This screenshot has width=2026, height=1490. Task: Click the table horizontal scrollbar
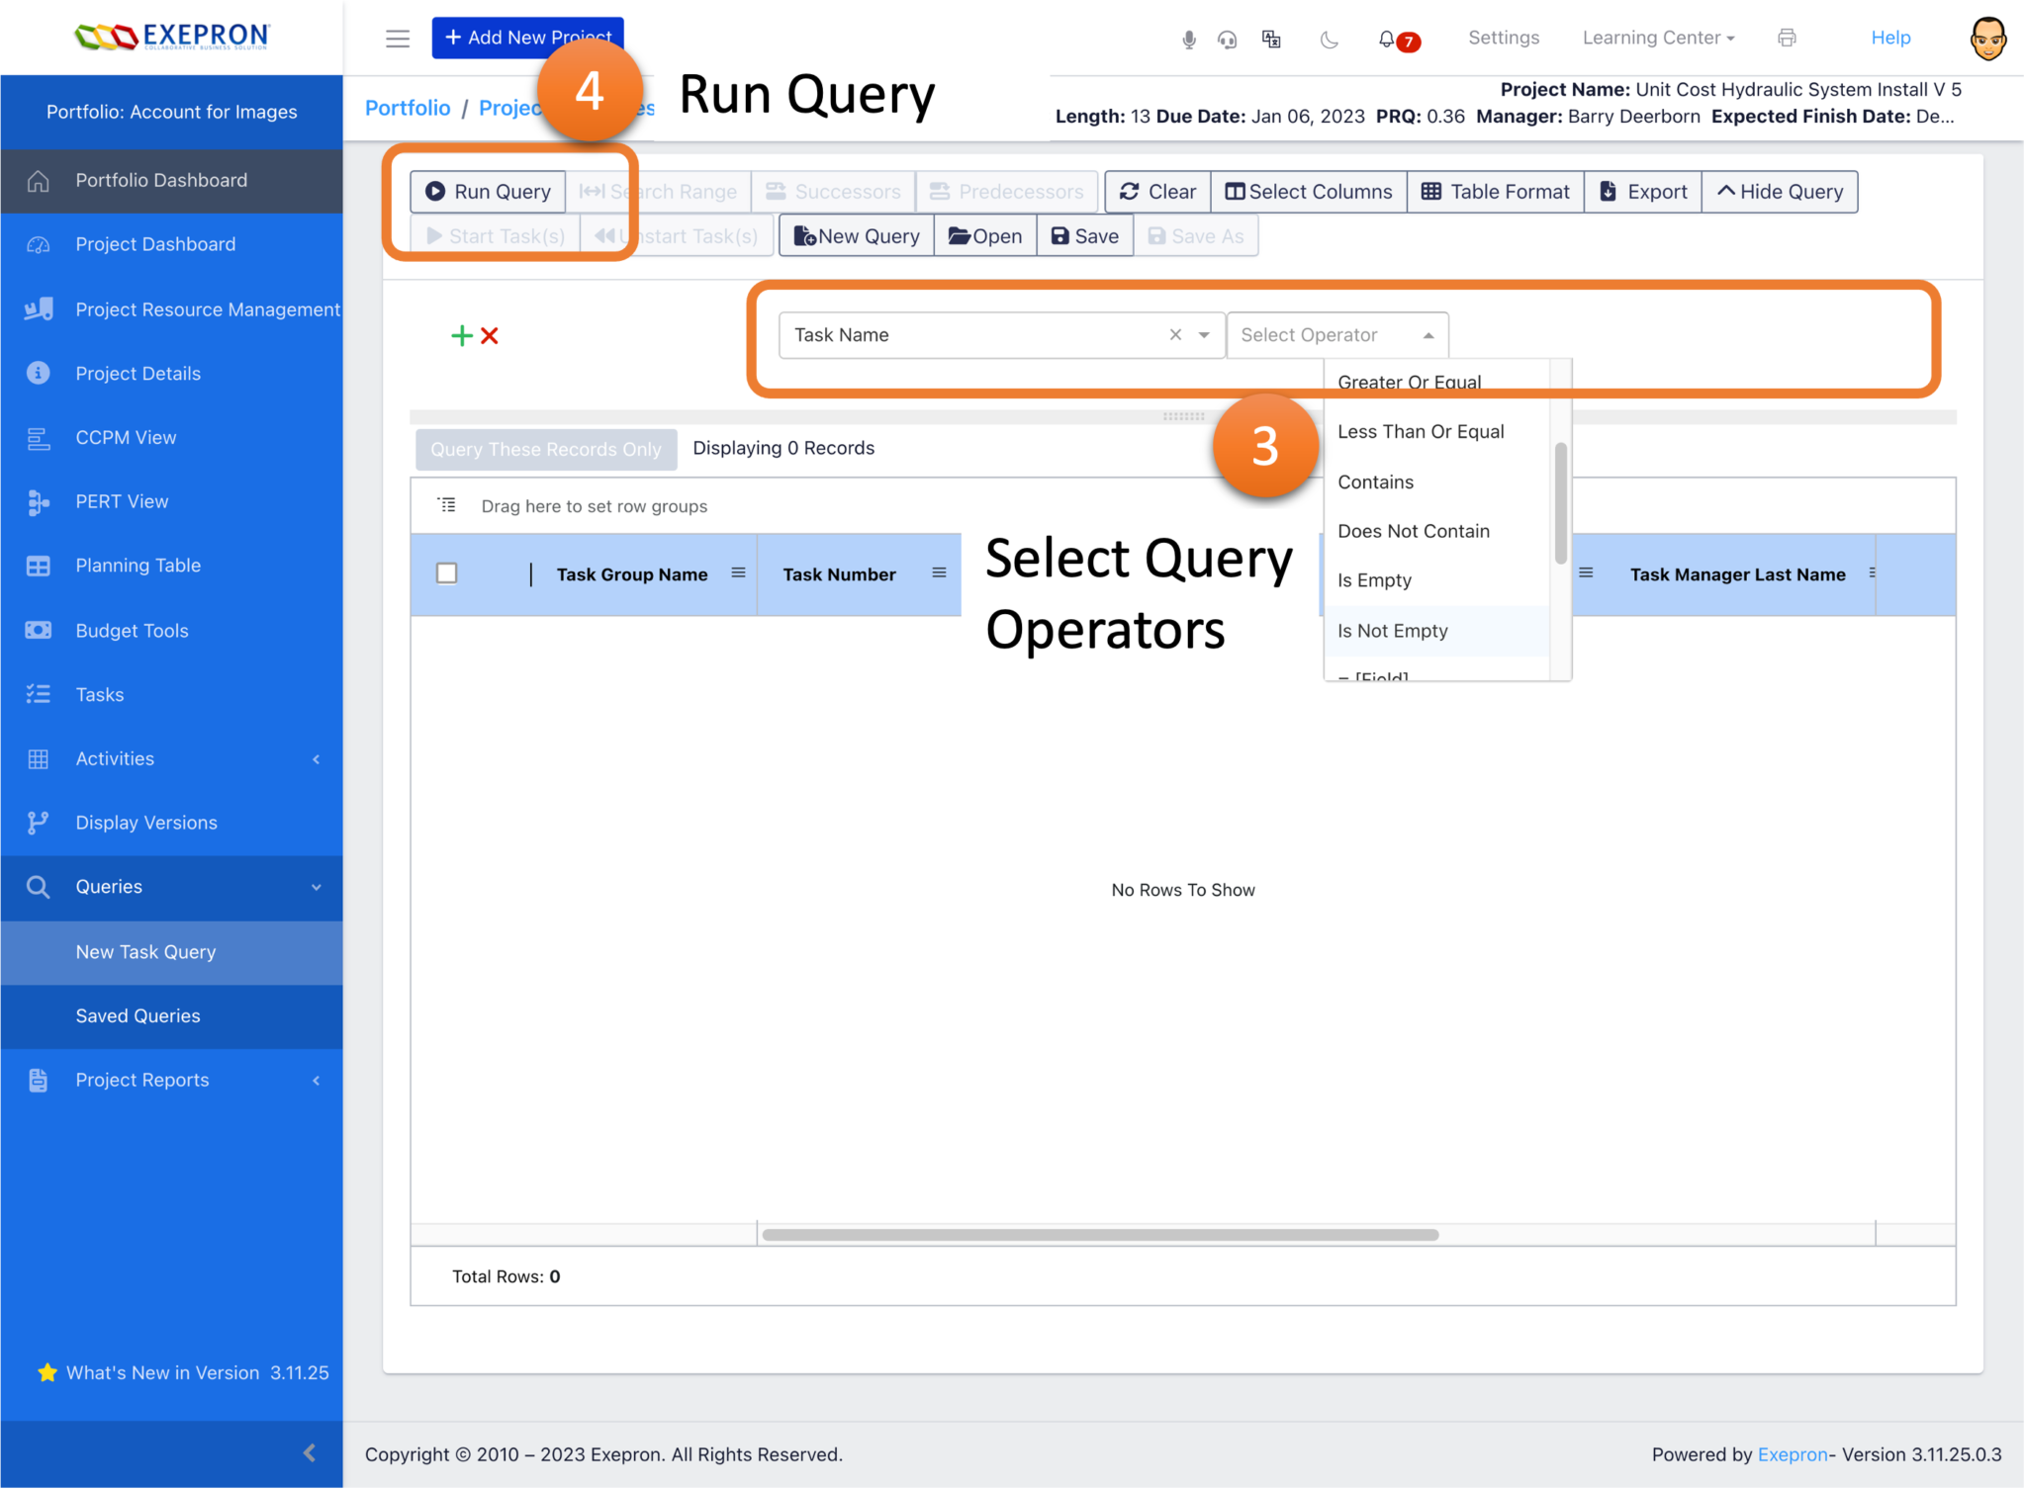(x=1100, y=1236)
